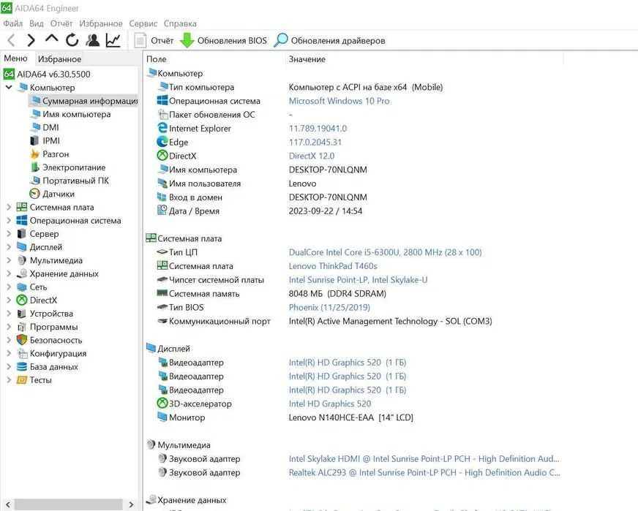Collapse the Компьютер tree node
638x511 pixels.
pos(9,88)
